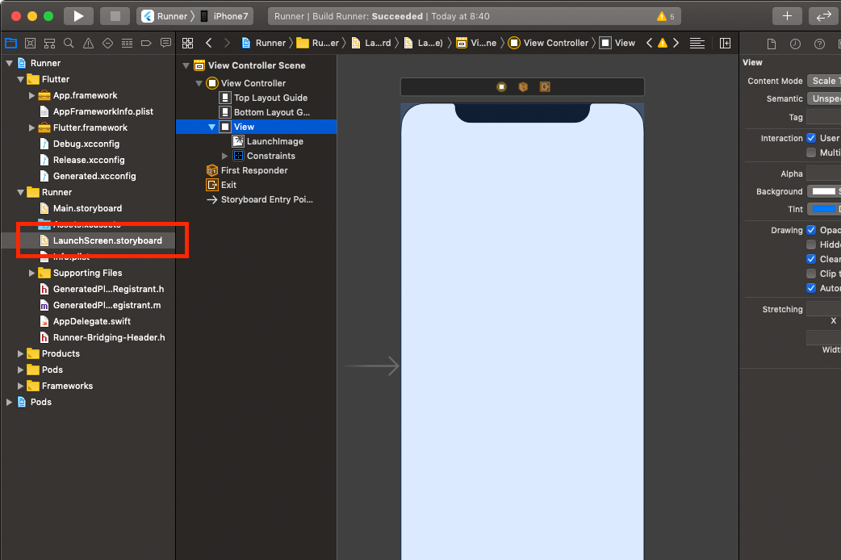Expand Flutter.framework in the navigator
The image size is (841, 560).
click(31, 127)
